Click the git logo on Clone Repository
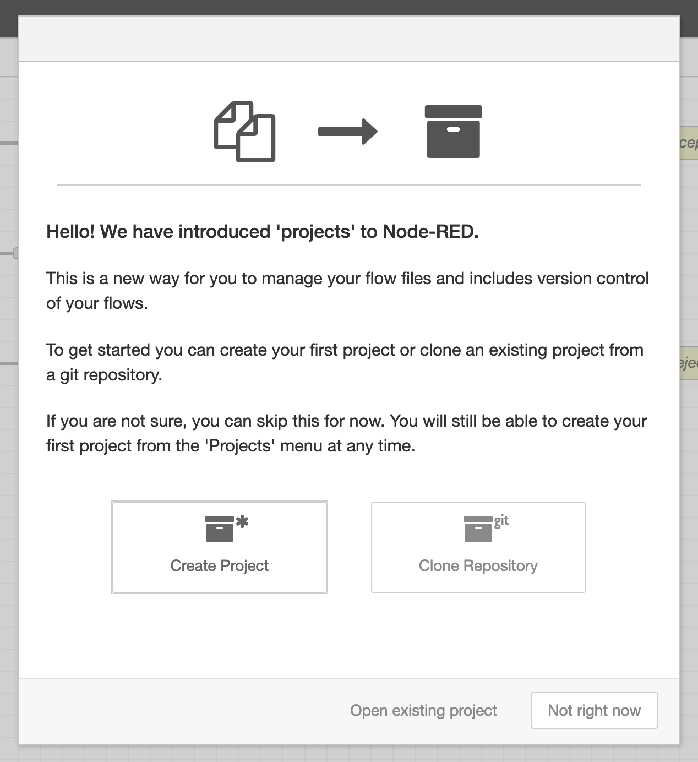698x762 pixels. (x=501, y=521)
